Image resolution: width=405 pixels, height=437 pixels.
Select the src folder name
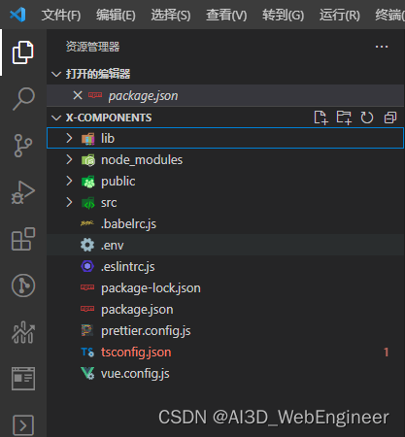click(x=109, y=203)
